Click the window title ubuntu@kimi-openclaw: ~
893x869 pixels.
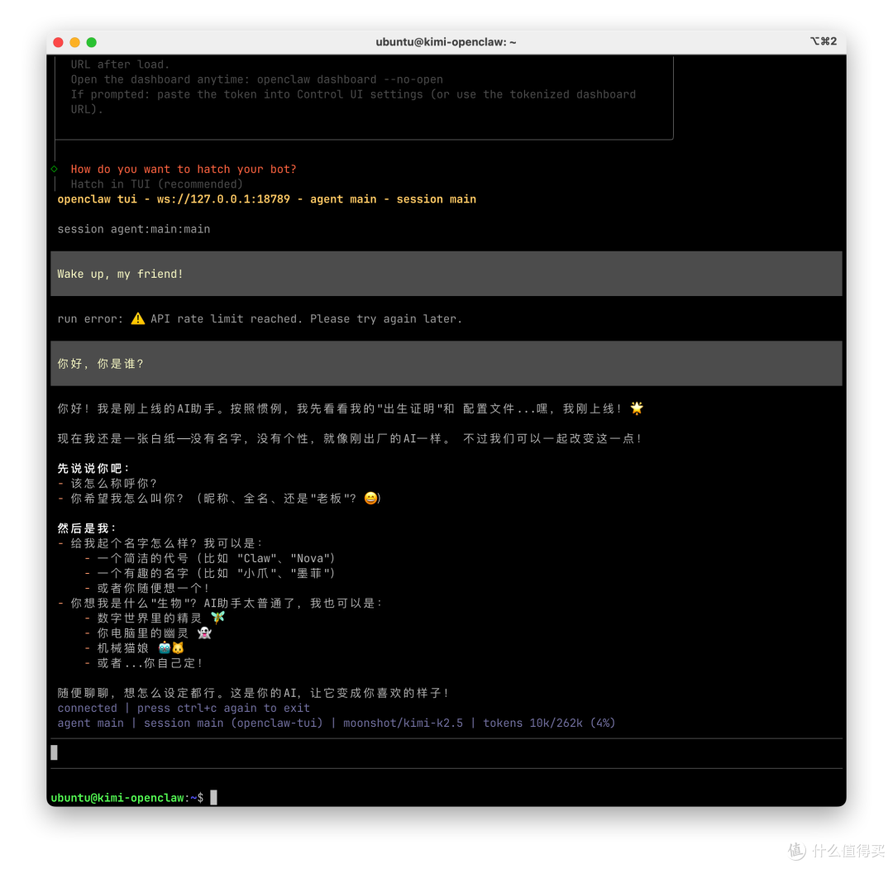pyautogui.click(x=446, y=42)
